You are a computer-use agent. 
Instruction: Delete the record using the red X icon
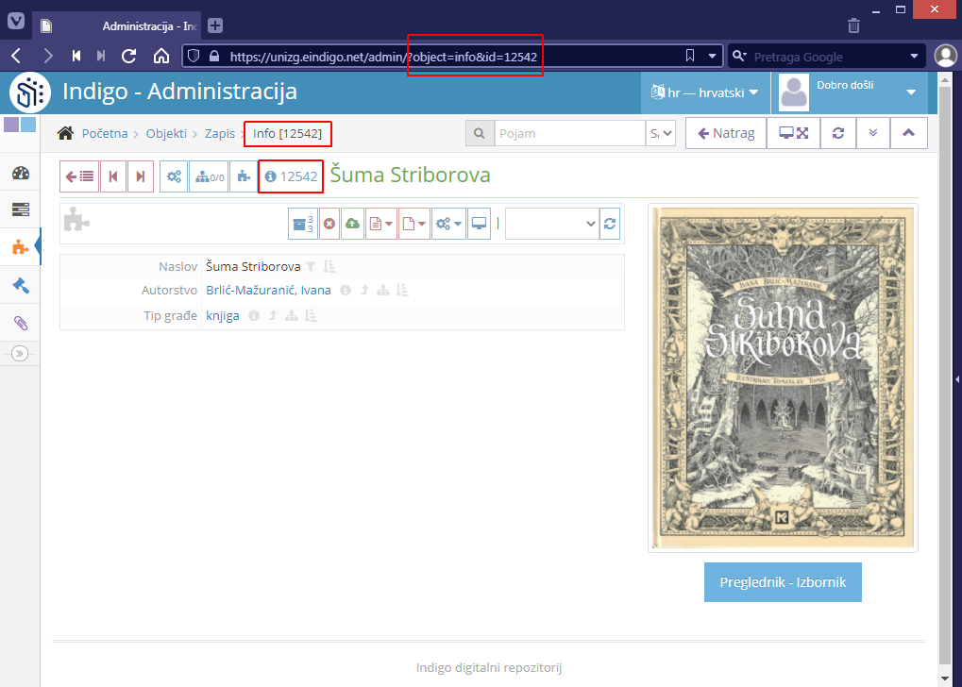(x=329, y=223)
